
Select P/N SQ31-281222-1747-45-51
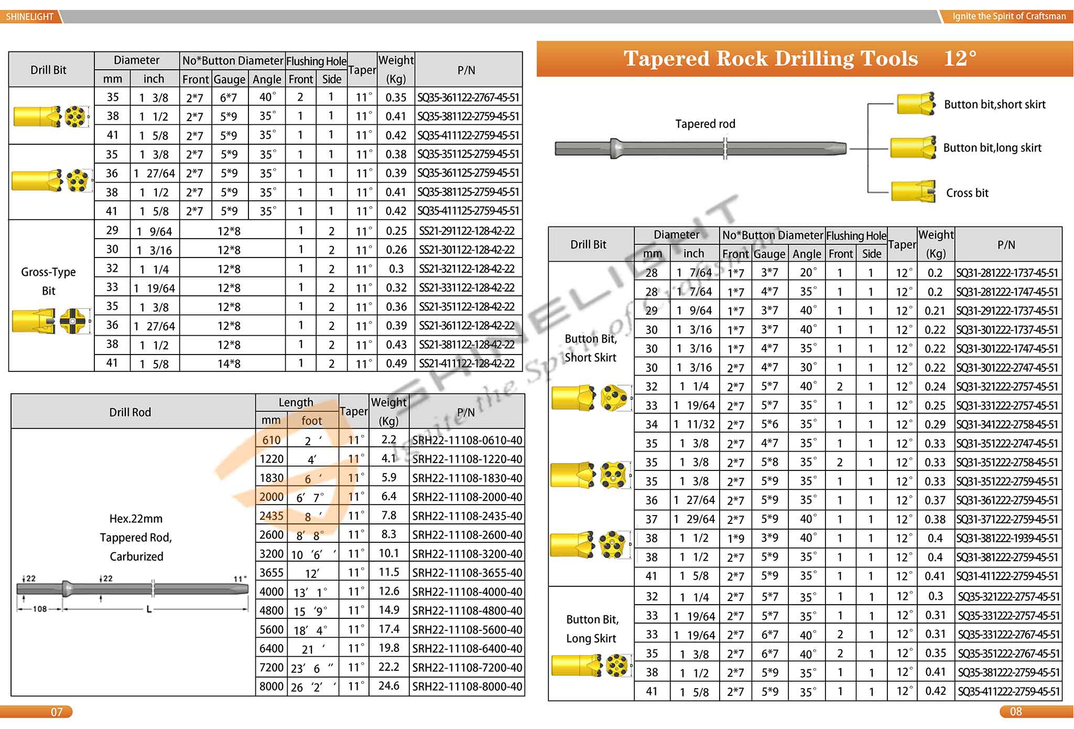click(1007, 292)
